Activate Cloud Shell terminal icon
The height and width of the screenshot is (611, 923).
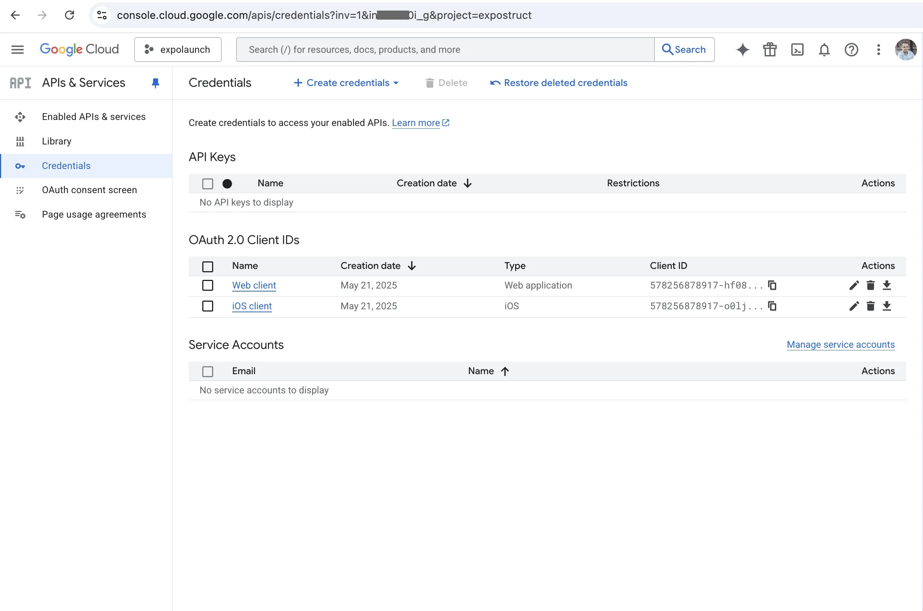[797, 49]
